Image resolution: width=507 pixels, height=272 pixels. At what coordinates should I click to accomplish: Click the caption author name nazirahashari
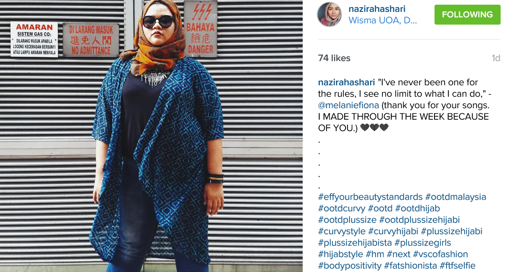[346, 82]
